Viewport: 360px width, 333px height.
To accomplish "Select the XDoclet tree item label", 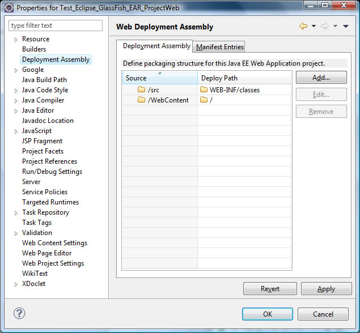I will pos(34,284).
